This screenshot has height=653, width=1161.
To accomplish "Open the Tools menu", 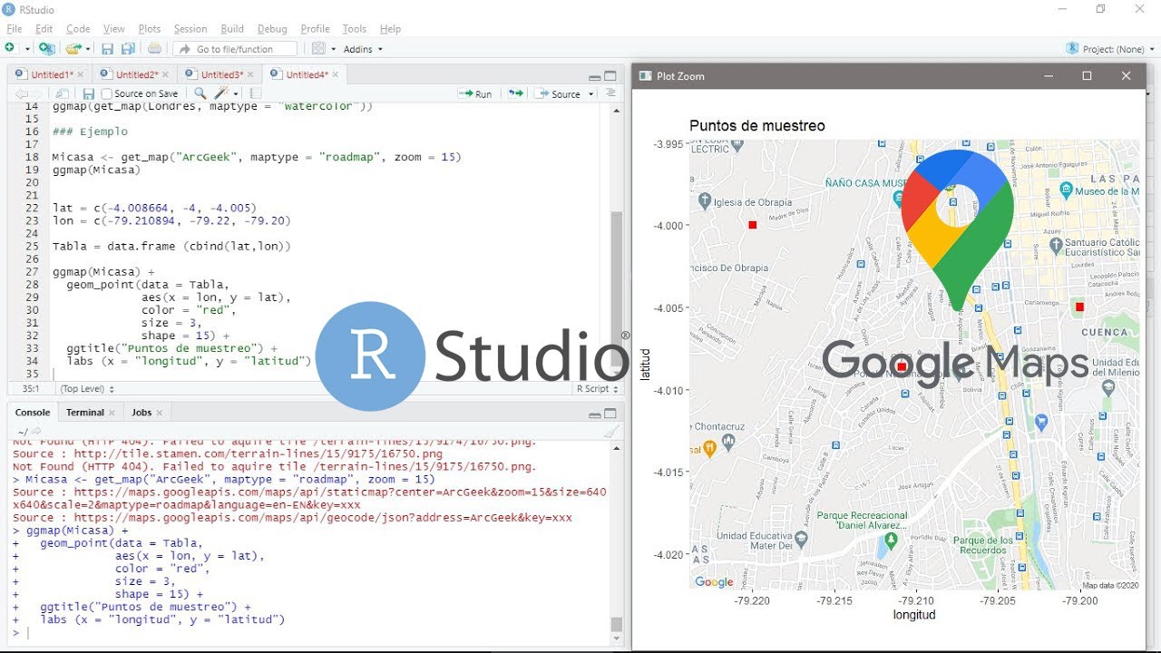I will [354, 29].
